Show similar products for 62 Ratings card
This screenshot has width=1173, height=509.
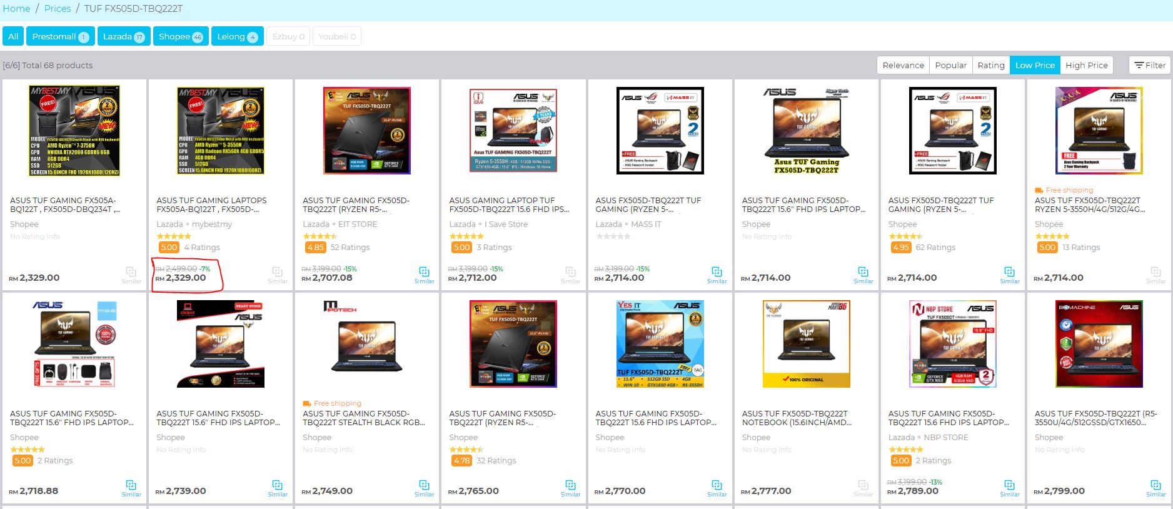[x=1009, y=275]
